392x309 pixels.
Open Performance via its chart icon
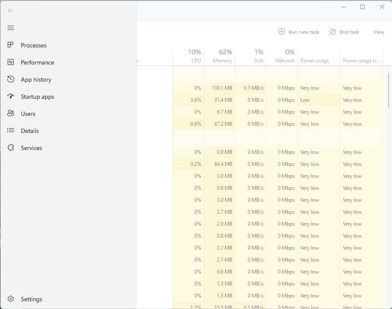tap(10, 62)
